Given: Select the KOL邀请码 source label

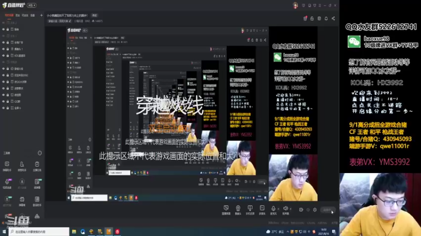Looking at the screenshot, I should (19, 56).
